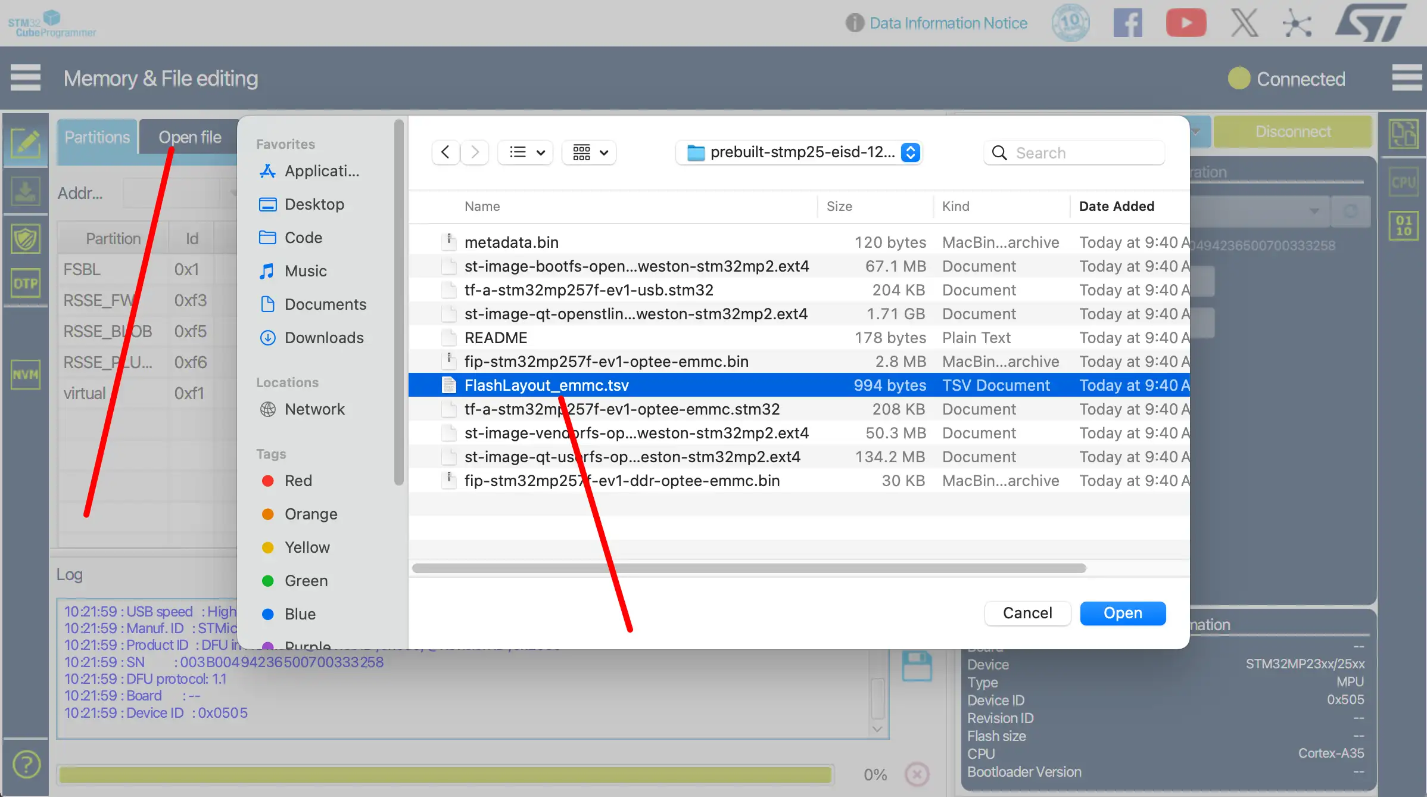Click the 10 years anniversary badge icon
Screen dimensions: 1427x797
1071,23
